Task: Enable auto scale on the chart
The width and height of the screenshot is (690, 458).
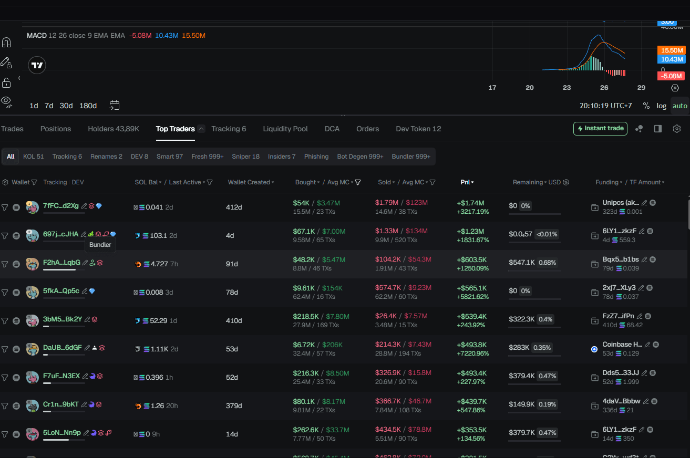Action: [x=679, y=106]
